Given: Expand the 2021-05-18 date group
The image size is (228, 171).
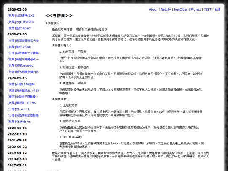Looking at the screenshot, I should pos(17,140).
